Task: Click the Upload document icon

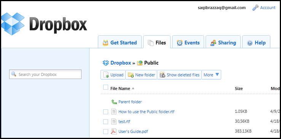Action: (x=106, y=75)
